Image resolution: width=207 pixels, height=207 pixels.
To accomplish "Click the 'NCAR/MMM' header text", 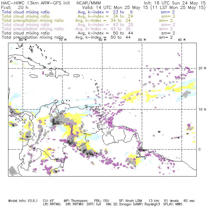I will tap(89, 3).
